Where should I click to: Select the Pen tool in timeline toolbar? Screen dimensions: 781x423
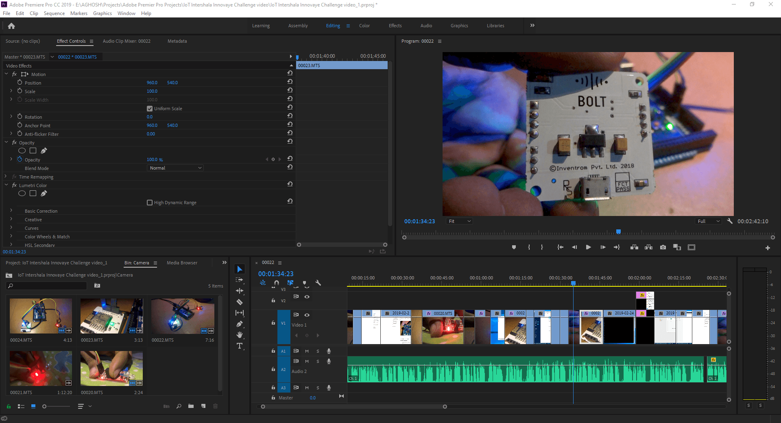pyautogui.click(x=240, y=324)
